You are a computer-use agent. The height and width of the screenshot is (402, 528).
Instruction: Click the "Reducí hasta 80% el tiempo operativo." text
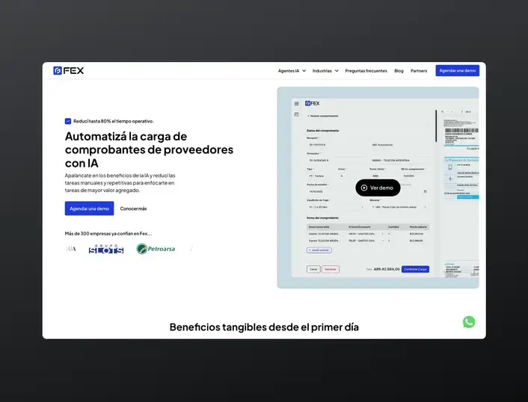coord(114,121)
